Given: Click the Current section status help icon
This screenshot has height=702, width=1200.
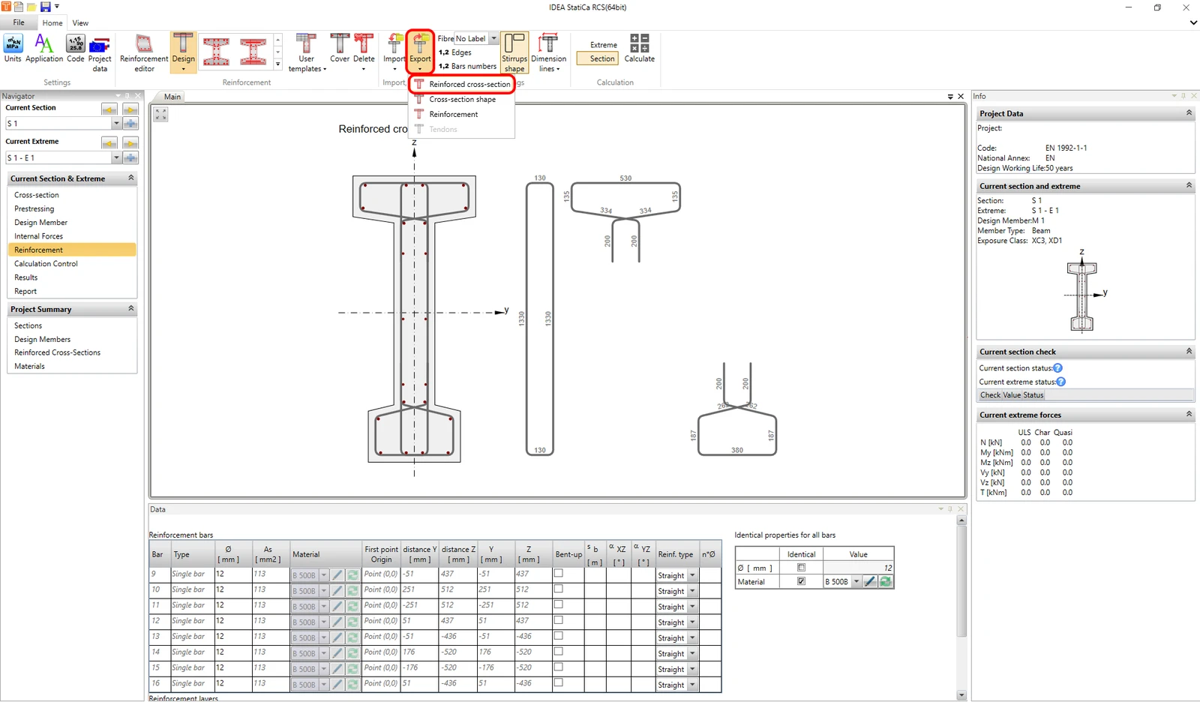Looking at the screenshot, I should point(1057,368).
